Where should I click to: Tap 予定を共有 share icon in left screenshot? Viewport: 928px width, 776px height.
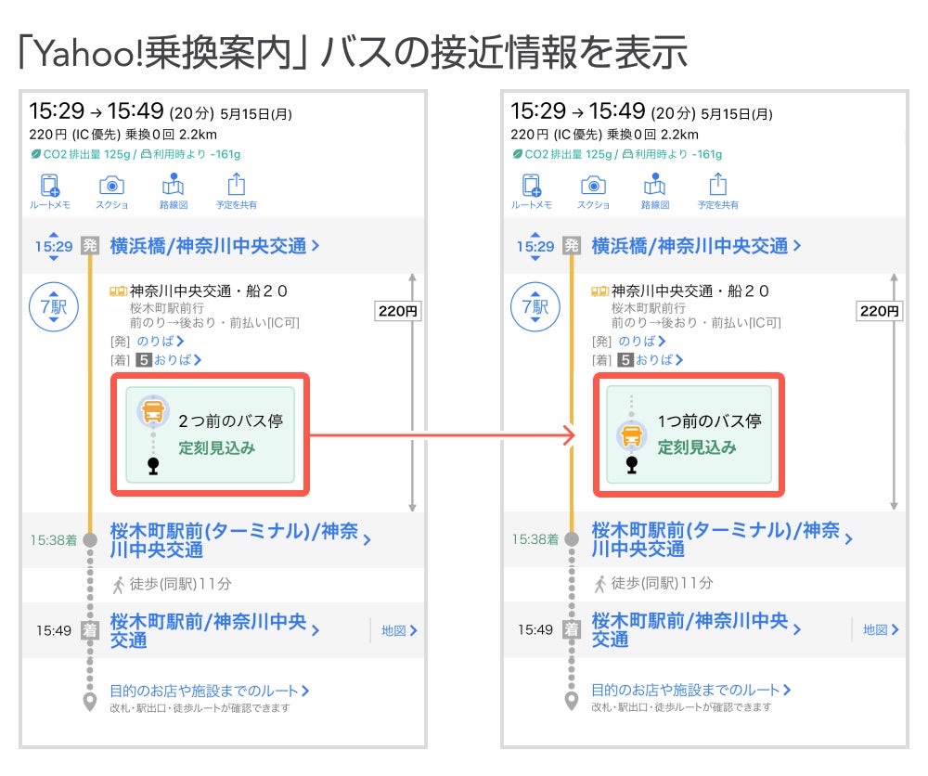[x=236, y=184]
